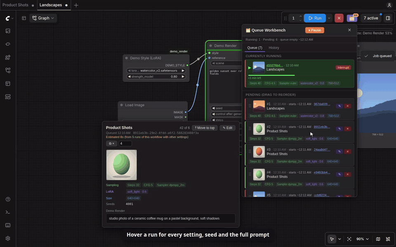Open the 7 active jobs button
Image resolution: width=396 pixels, height=247 pixels.
click(371, 18)
